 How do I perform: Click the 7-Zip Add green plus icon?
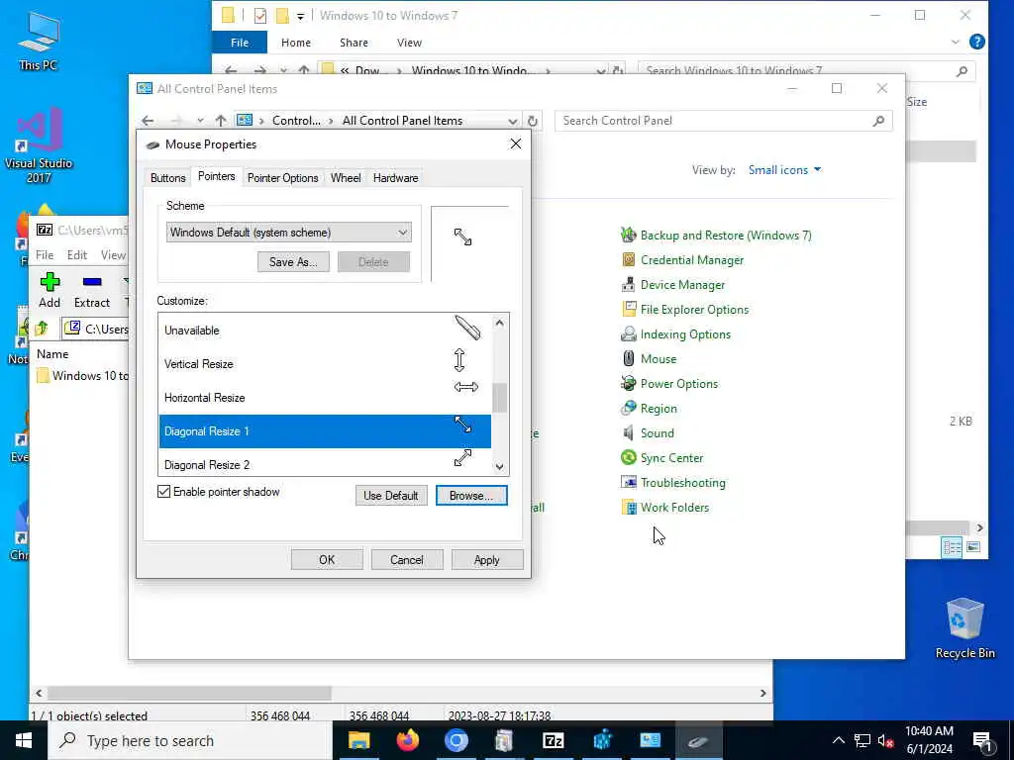coord(50,282)
